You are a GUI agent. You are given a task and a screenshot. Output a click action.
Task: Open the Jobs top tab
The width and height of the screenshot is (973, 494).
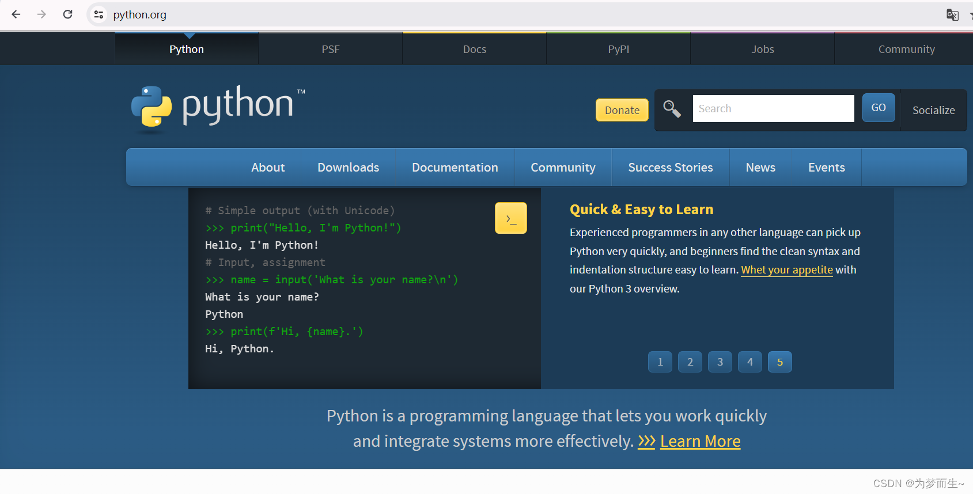click(763, 49)
